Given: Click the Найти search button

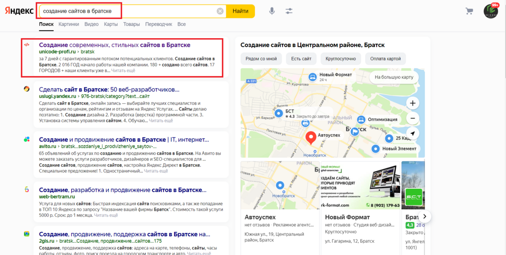Looking at the screenshot, I should coord(241,11).
